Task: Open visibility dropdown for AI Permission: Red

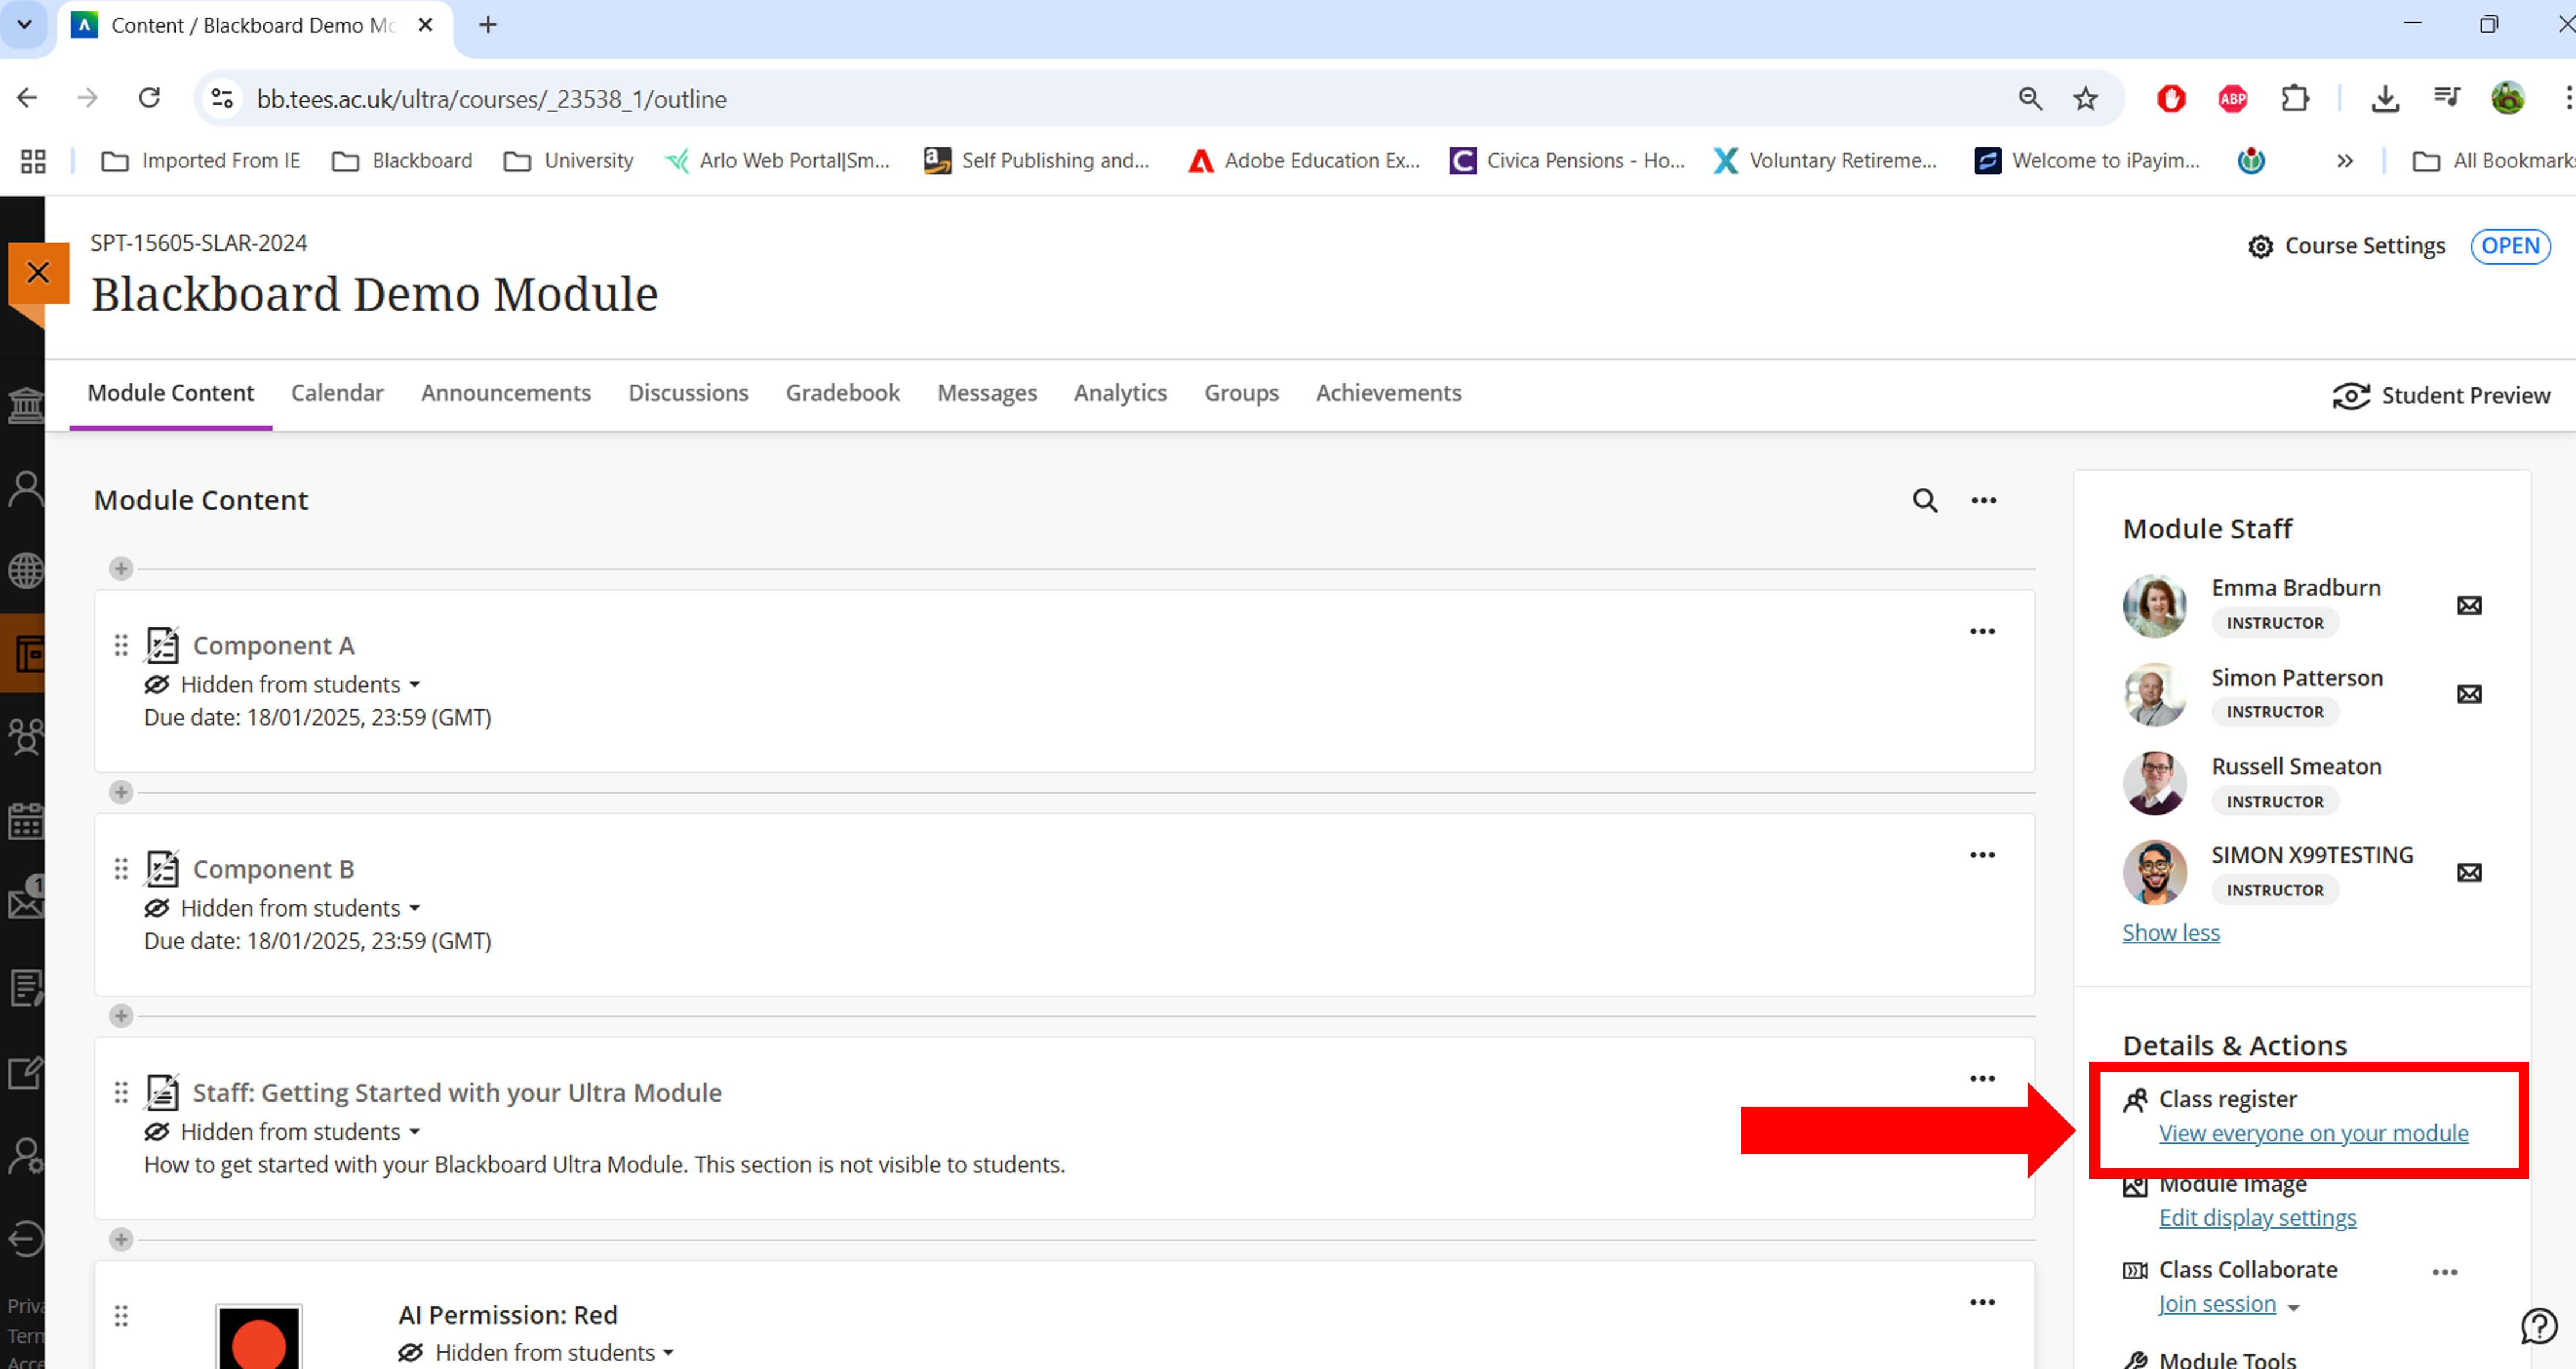Action: coord(537,1353)
